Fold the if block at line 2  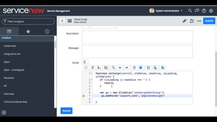(x=92, y=80)
